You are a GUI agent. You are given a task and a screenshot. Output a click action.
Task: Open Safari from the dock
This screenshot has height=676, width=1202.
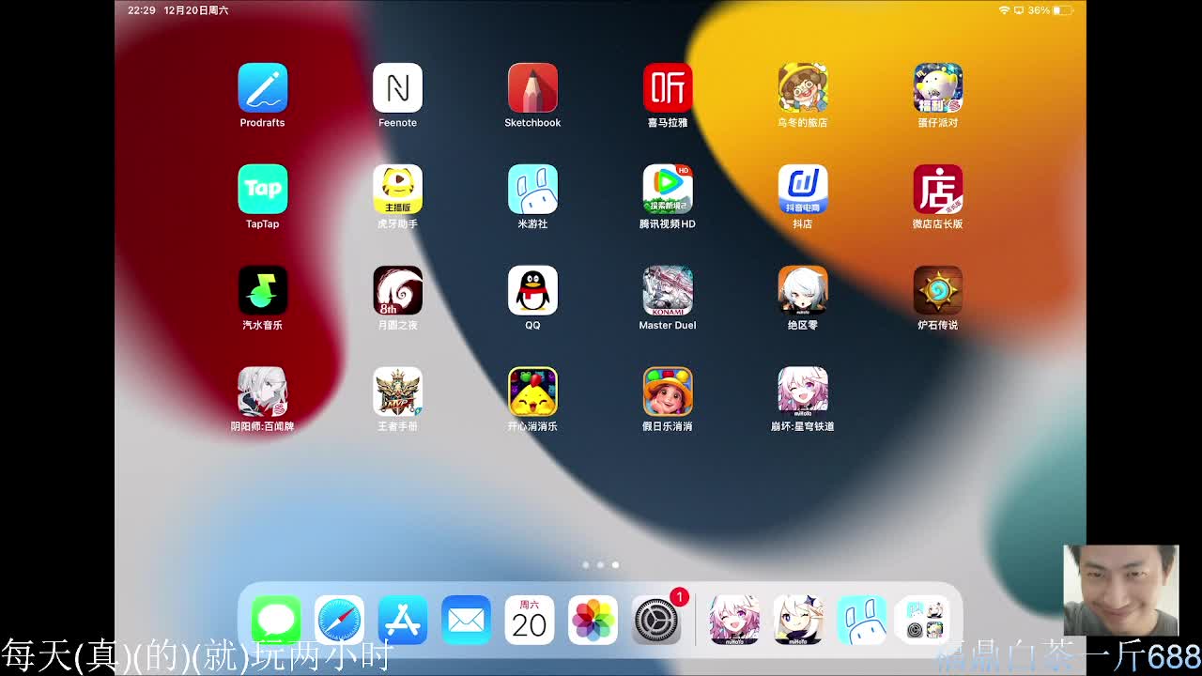339,621
